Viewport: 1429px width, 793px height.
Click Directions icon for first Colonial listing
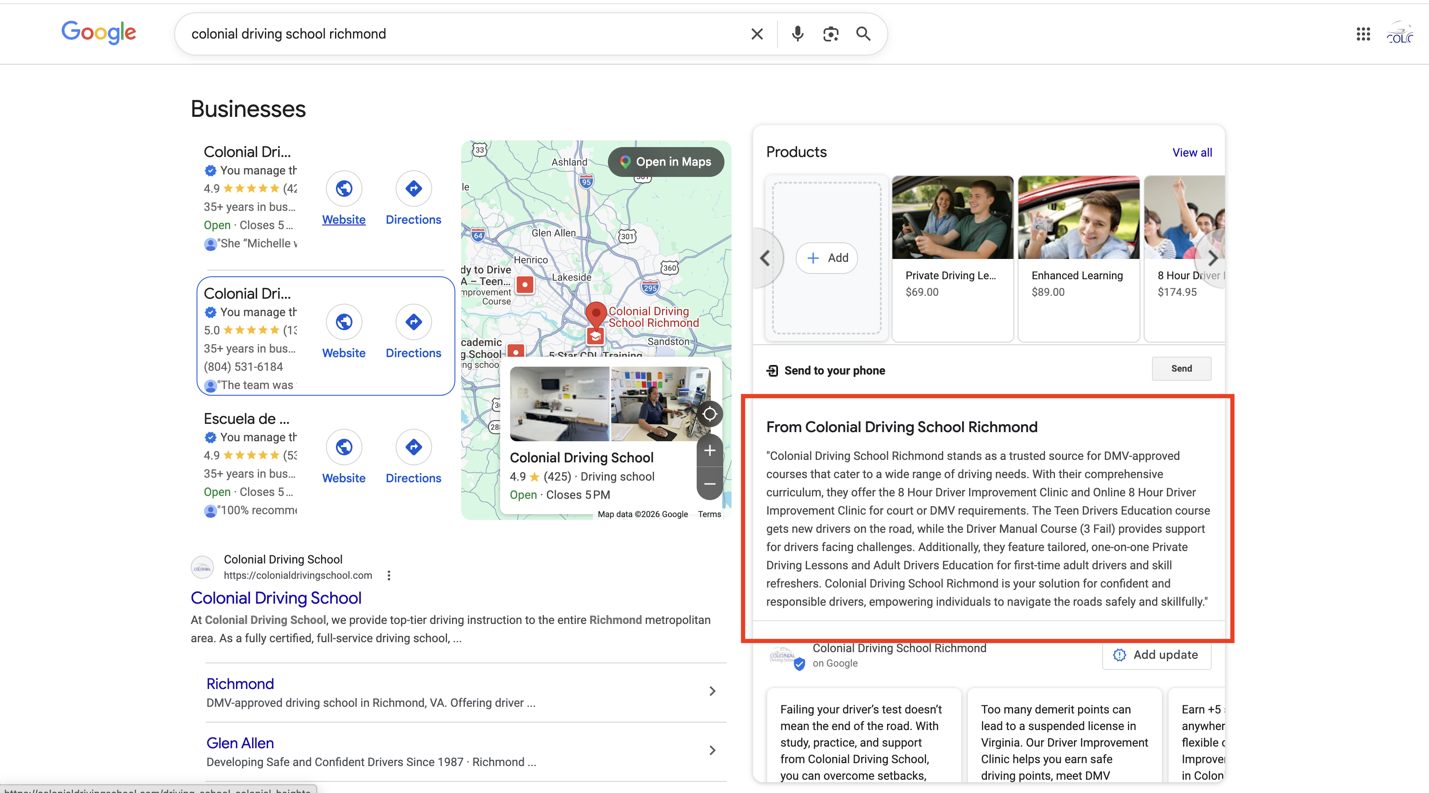pyautogui.click(x=413, y=189)
